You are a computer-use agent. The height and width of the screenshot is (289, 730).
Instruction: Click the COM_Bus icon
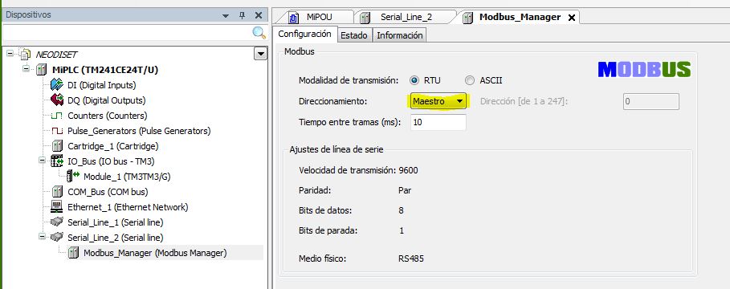(x=57, y=192)
